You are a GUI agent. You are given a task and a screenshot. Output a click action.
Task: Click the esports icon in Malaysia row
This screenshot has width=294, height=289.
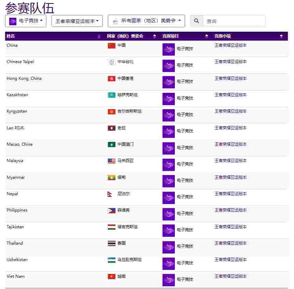169,165
